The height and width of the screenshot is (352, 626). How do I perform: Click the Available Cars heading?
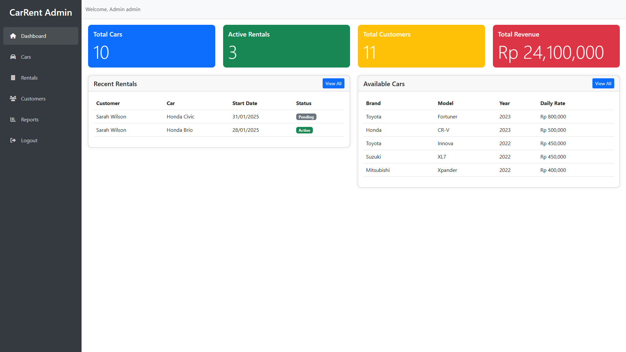(x=384, y=84)
